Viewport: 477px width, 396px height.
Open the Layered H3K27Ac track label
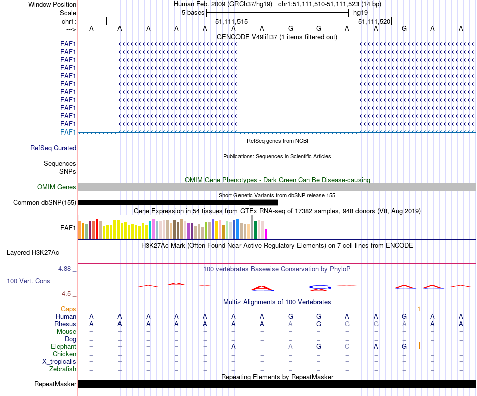[x=33, y=253]
